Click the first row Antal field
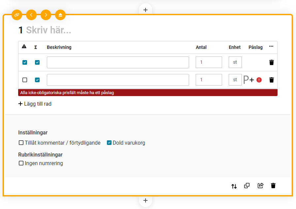The width and height of the screenshot is (296, 209). pos(209,62)
